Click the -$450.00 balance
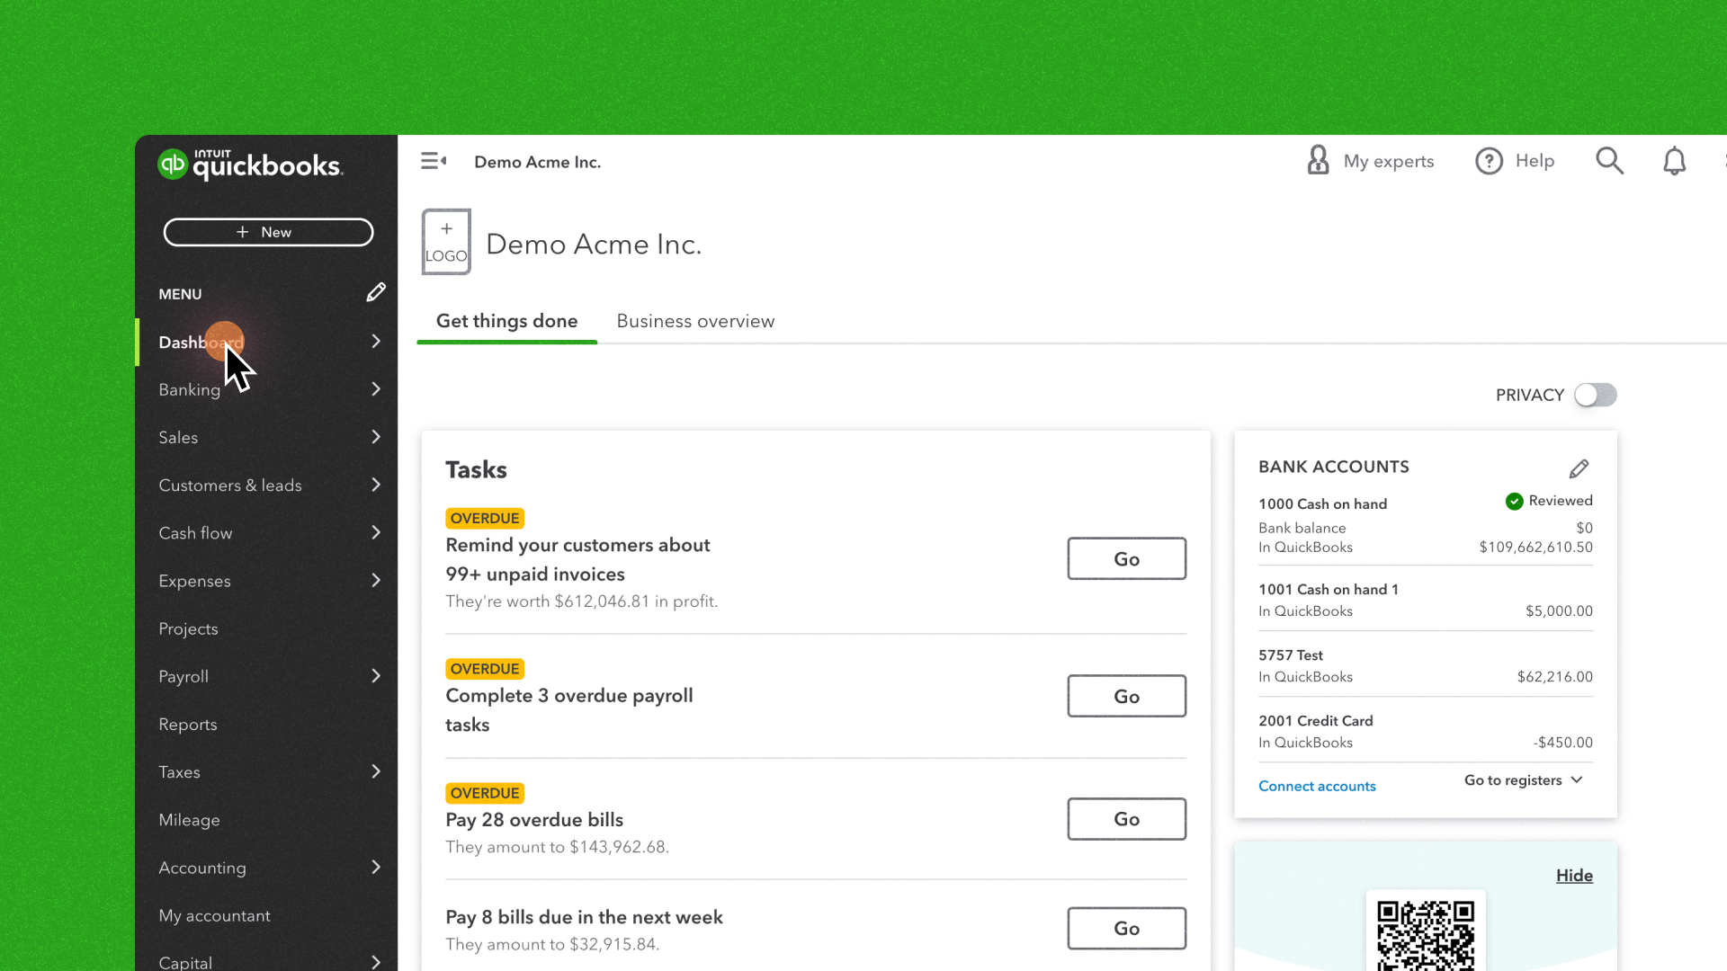 pos(1562,743)
